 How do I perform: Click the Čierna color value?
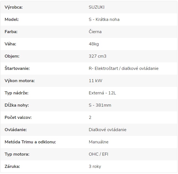tap(95, 31)
